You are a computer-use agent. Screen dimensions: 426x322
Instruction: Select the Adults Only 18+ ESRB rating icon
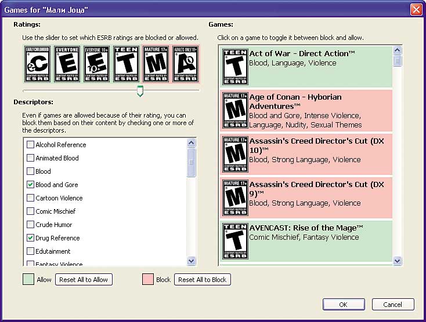(185, 64)
